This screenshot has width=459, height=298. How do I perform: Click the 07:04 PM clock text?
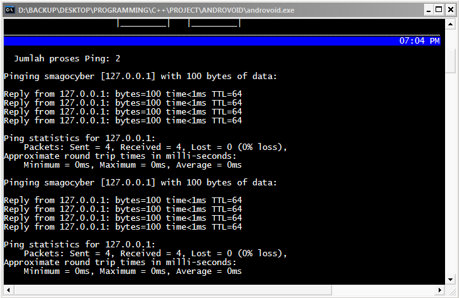click(x=420, y=40)
